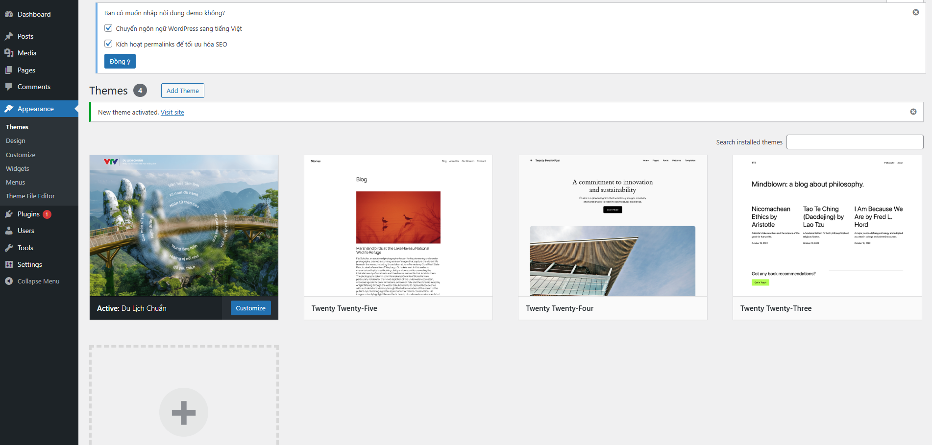The height and width of the screenshot is (445, 932).
Task: Click the Add Theme button
Action: [x=182, y=91]
